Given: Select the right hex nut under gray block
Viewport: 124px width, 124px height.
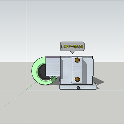Looking at the screenshot, I should click(56, 77).
